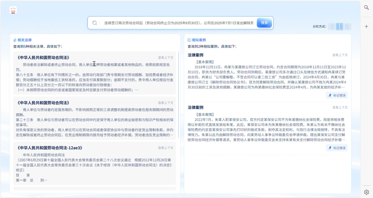Show context for the first 法律案例
The width and height of the screenshot is (373, 198).
point(340,55)
